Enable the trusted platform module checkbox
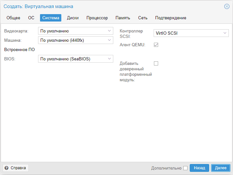The height and width of the screenshot is (175, 233). 156,63
